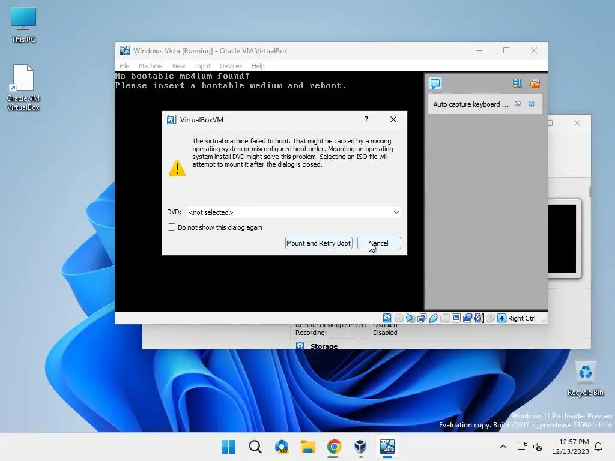
Task: Open the Input menu
Action: pyautogui.click(x=202, y=66)
